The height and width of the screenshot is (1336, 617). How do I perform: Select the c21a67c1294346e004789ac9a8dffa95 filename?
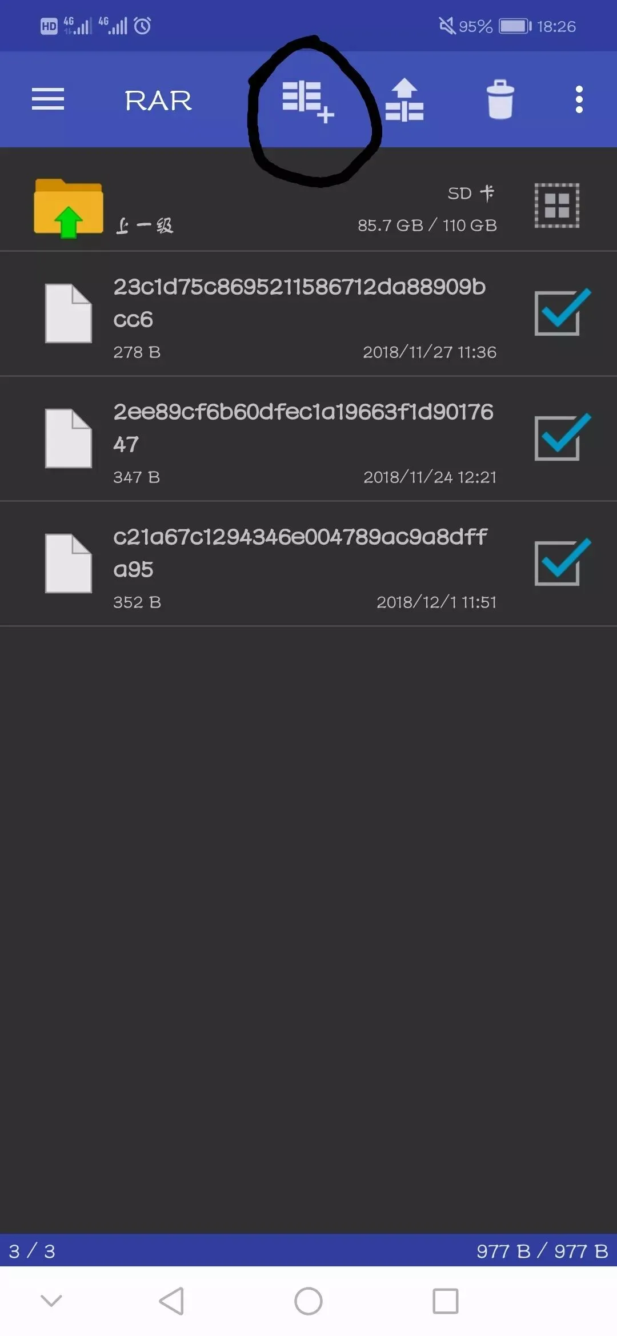301,553
